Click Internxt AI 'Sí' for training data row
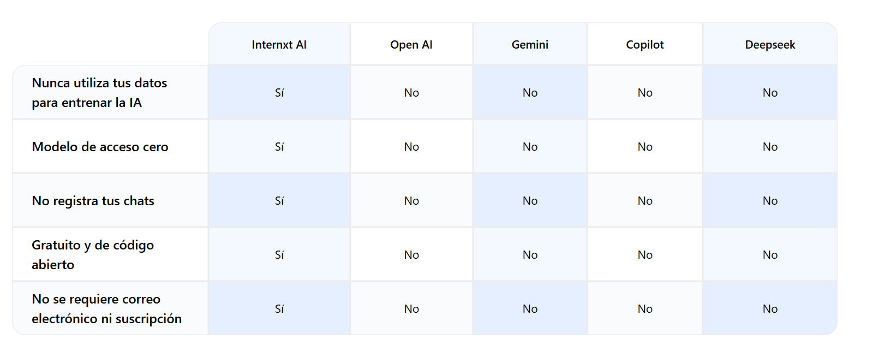This screenshot has width=879, height=351. coord(279,93)
